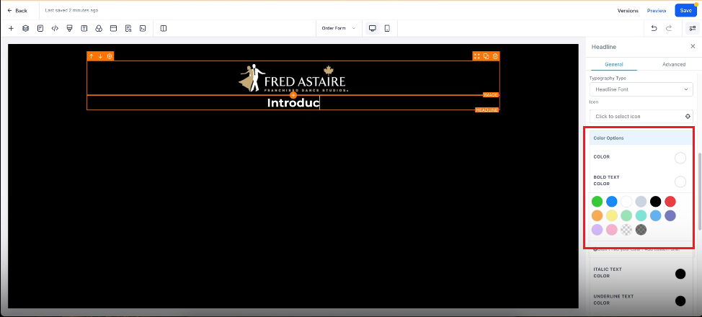Click the page document icon beside layers
Screen dimensions: 702x317
point(40,28)
